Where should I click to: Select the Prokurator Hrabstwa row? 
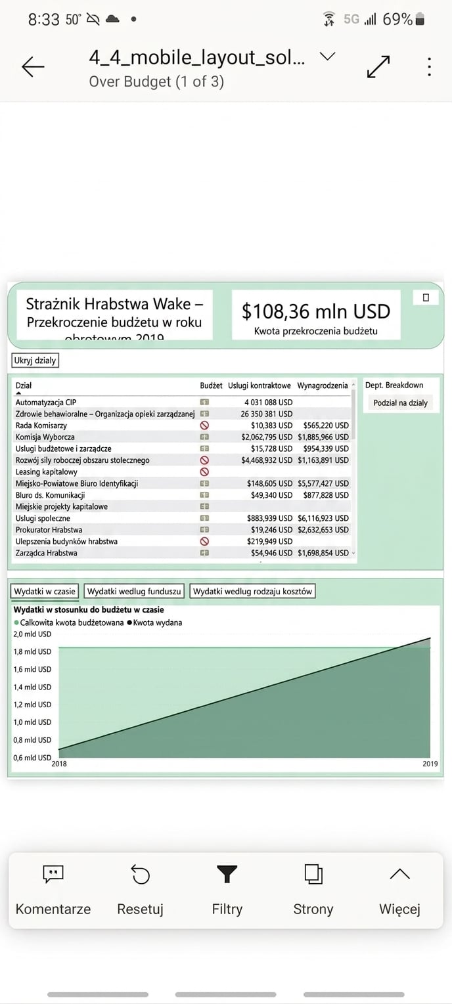pos(182,529)
